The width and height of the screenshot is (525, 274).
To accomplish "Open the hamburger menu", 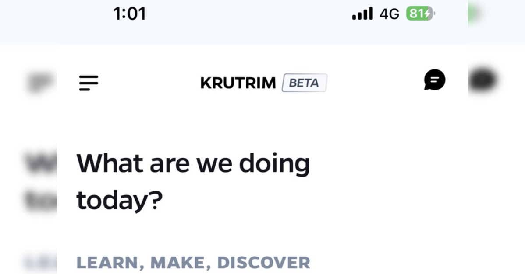I will pos(89,83).
